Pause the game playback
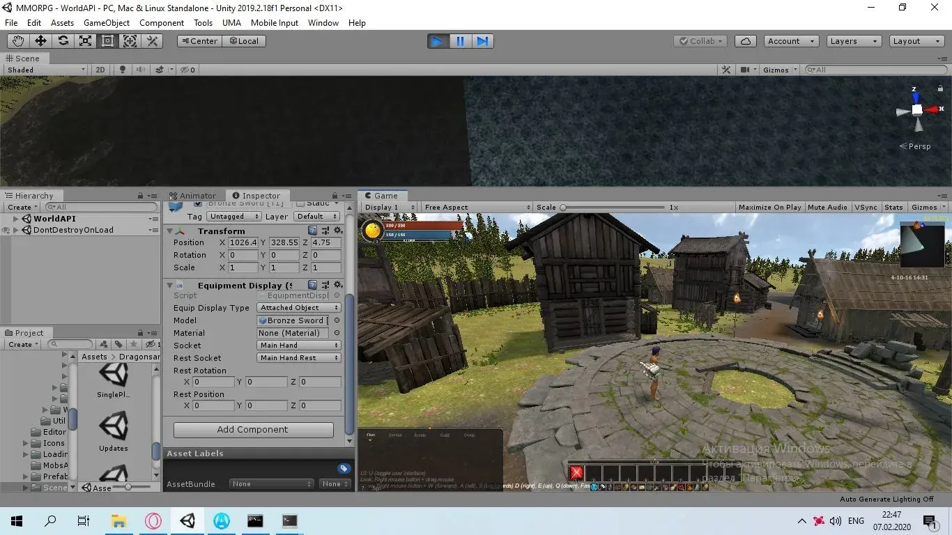The image size is (952, 535). click(460, 41)
